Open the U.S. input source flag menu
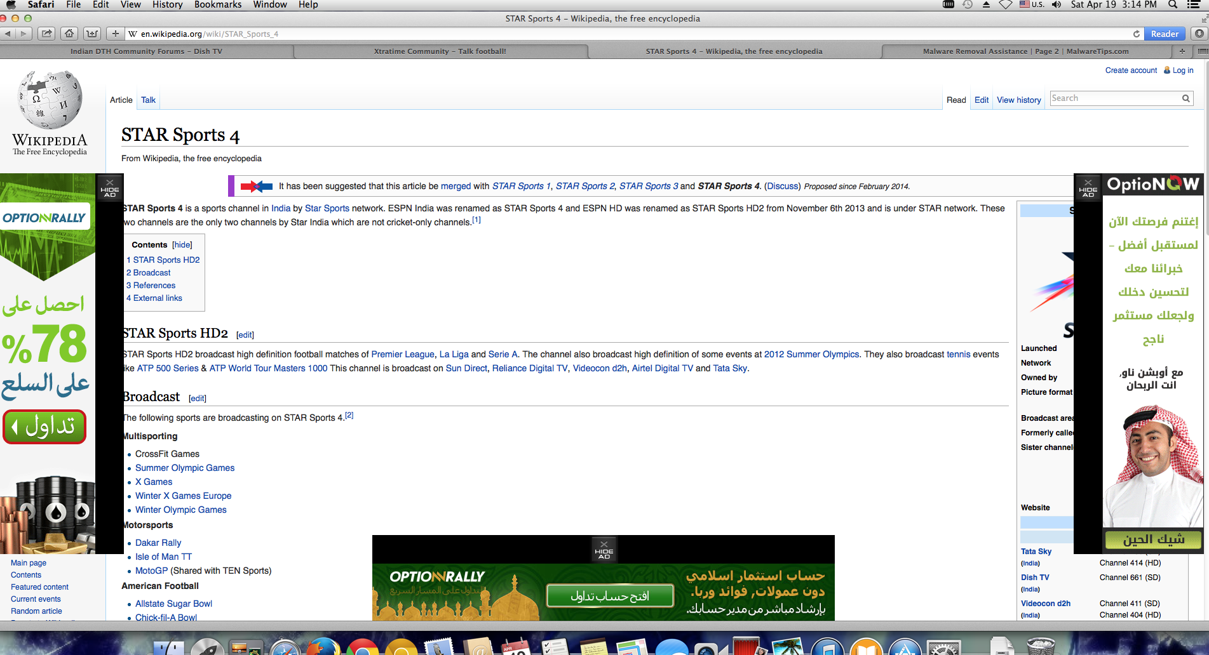Viewport: 1209px width, 655px height. (x=1031, y=4)
